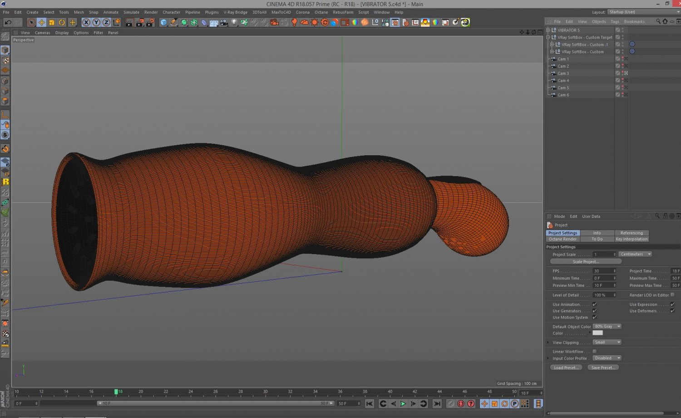Uncheck the Use Animation checkbox
This screenshot has height=418, width=681.
pos(594,305)
